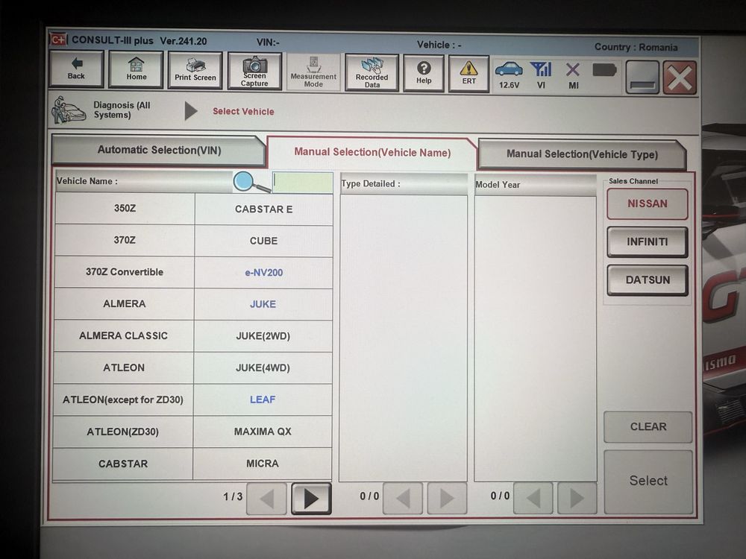Select vehicle 350Z
The height and width of the screenshot is (559, 746).
[x=125, y=208]
